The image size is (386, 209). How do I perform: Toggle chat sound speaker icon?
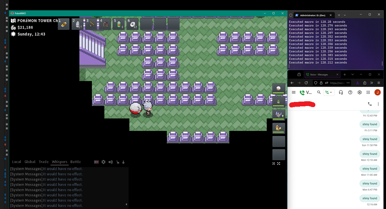coord(111,162)
